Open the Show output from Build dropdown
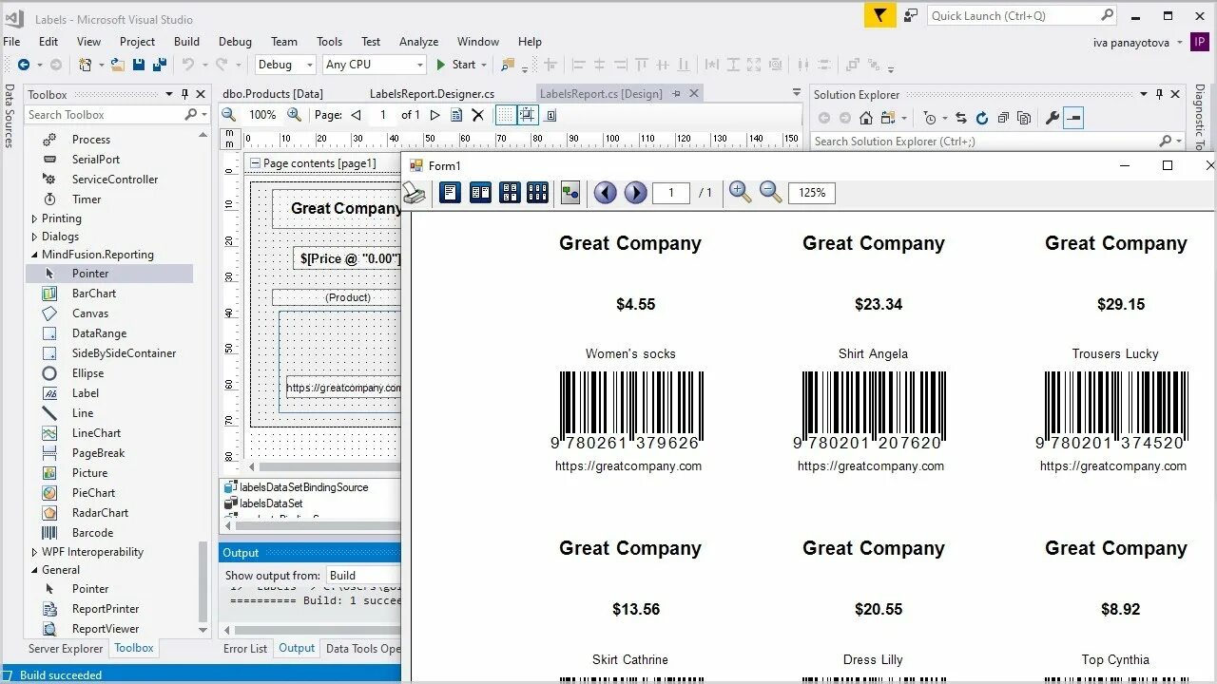Image resolution: width=1217 pixels, height=684 pixels. click(x=363, y=575)
